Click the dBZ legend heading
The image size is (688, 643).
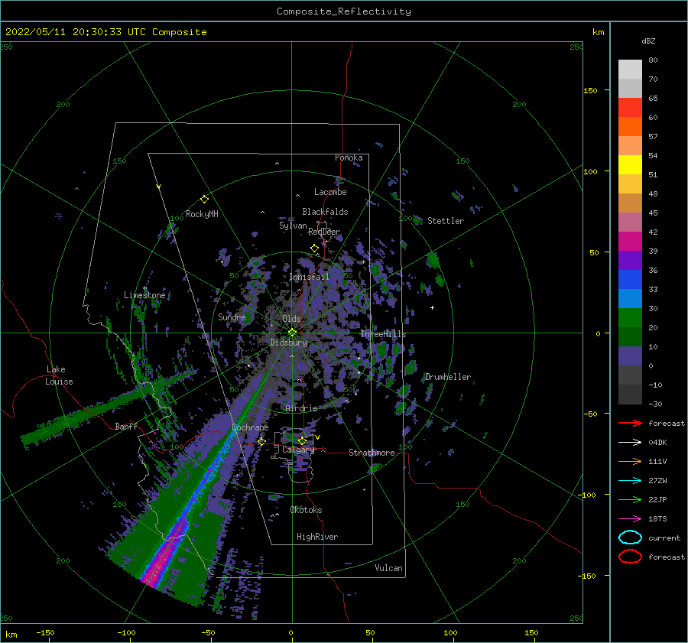click(x=648, y=41)
